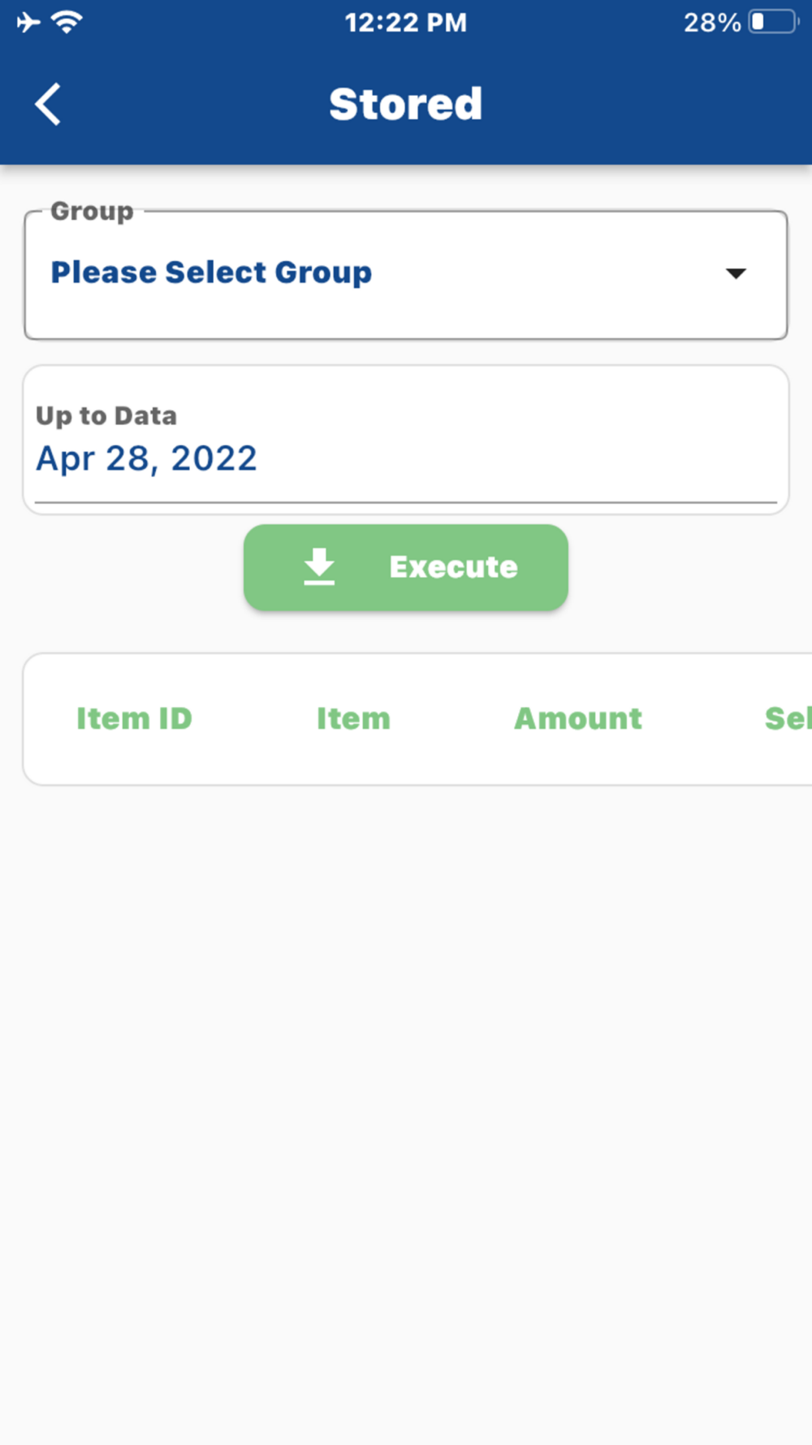Tap the Wi-Fi status icon
Image resolution: width=812 pixels, height=1445 pixels.
tap(67, 22)
